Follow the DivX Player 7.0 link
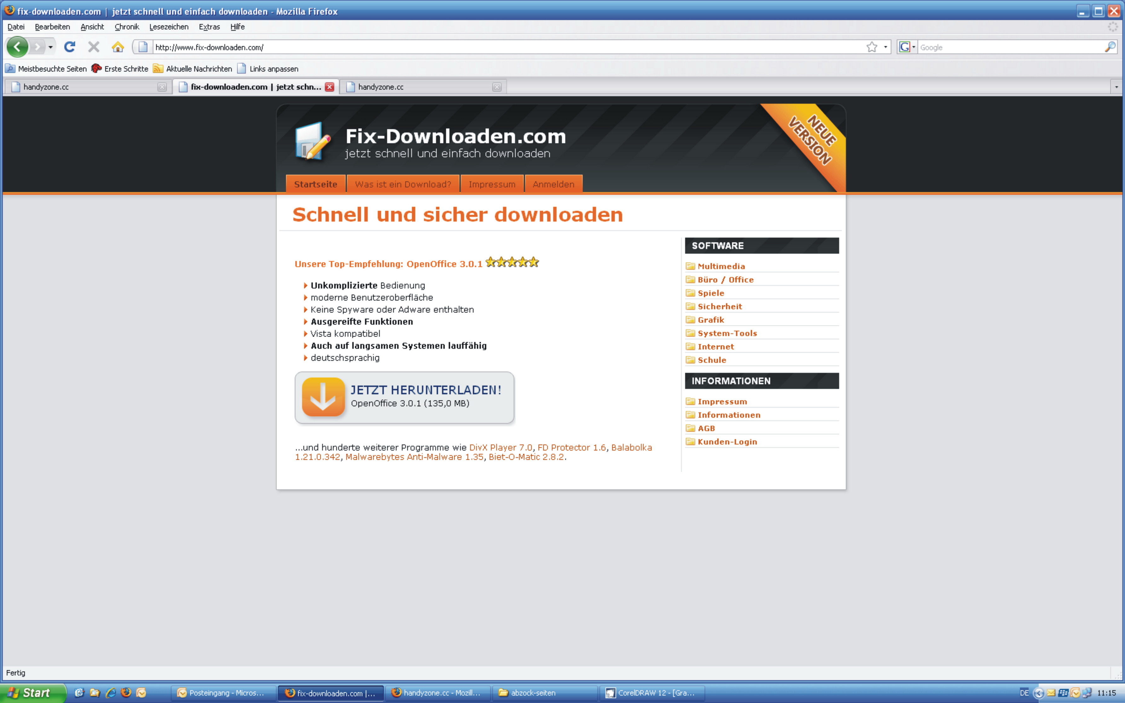 501,447
